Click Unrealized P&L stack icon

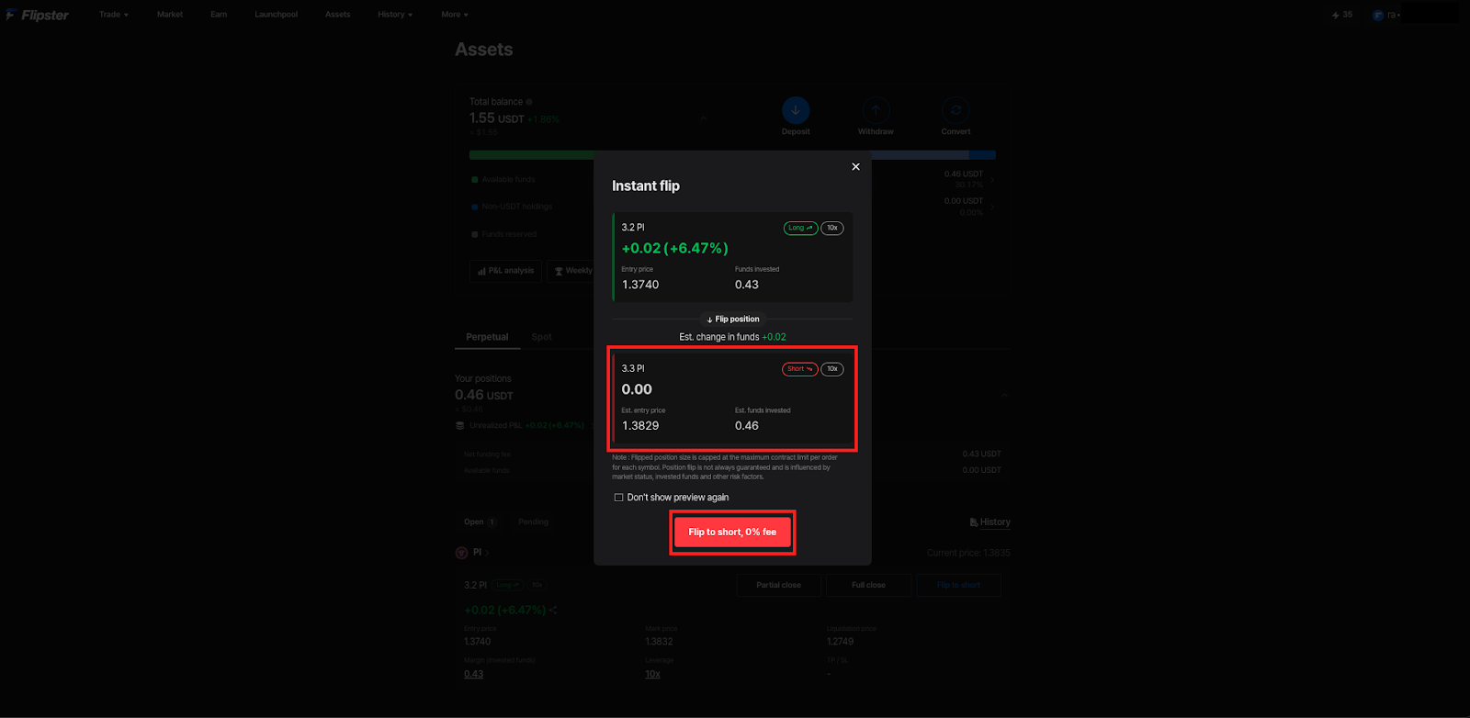pos(460,425)
